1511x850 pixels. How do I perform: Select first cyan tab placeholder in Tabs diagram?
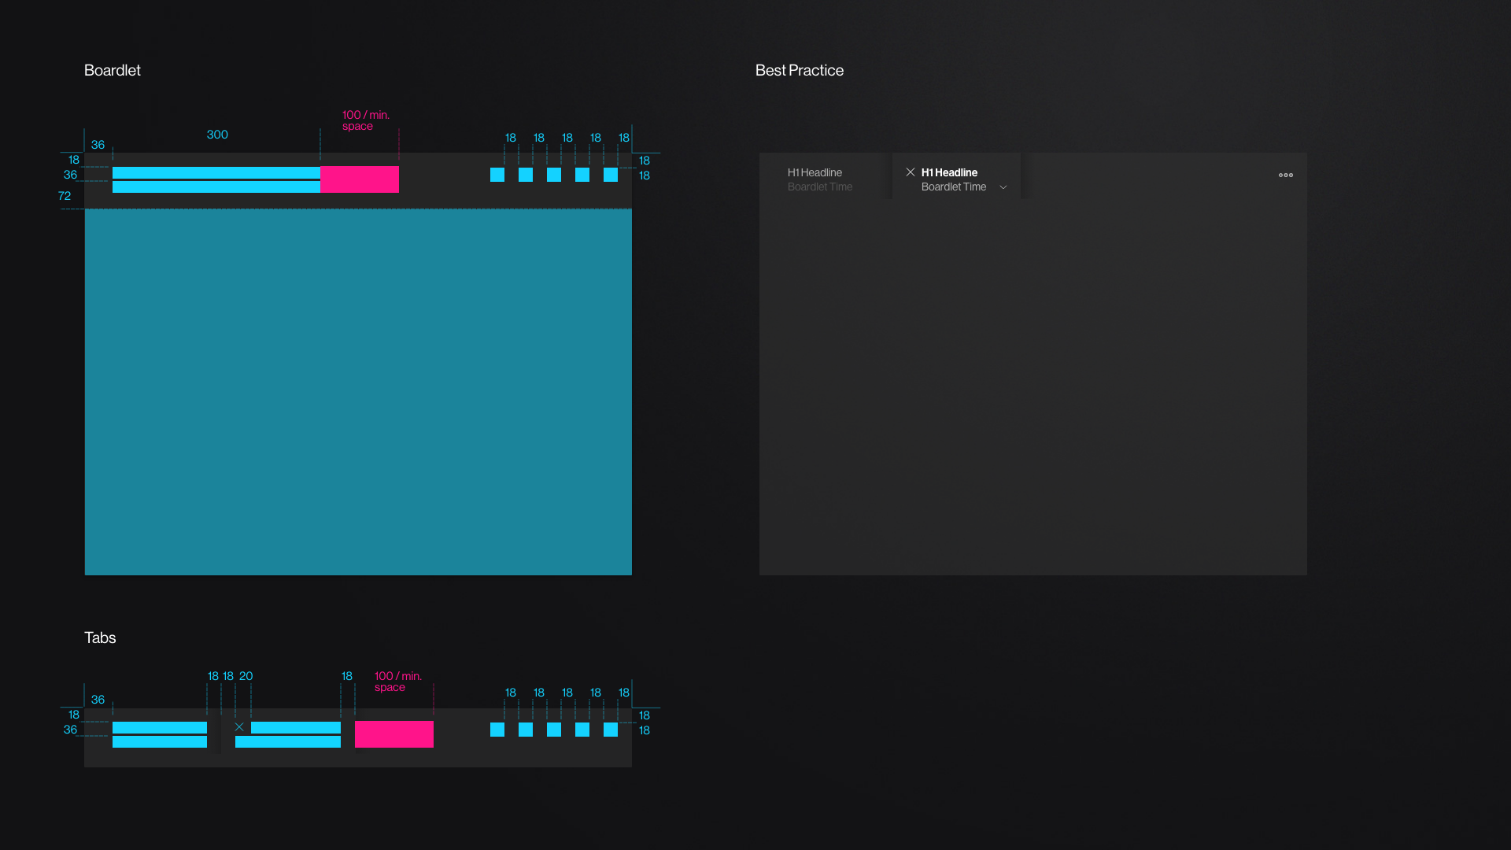point(160,734)
